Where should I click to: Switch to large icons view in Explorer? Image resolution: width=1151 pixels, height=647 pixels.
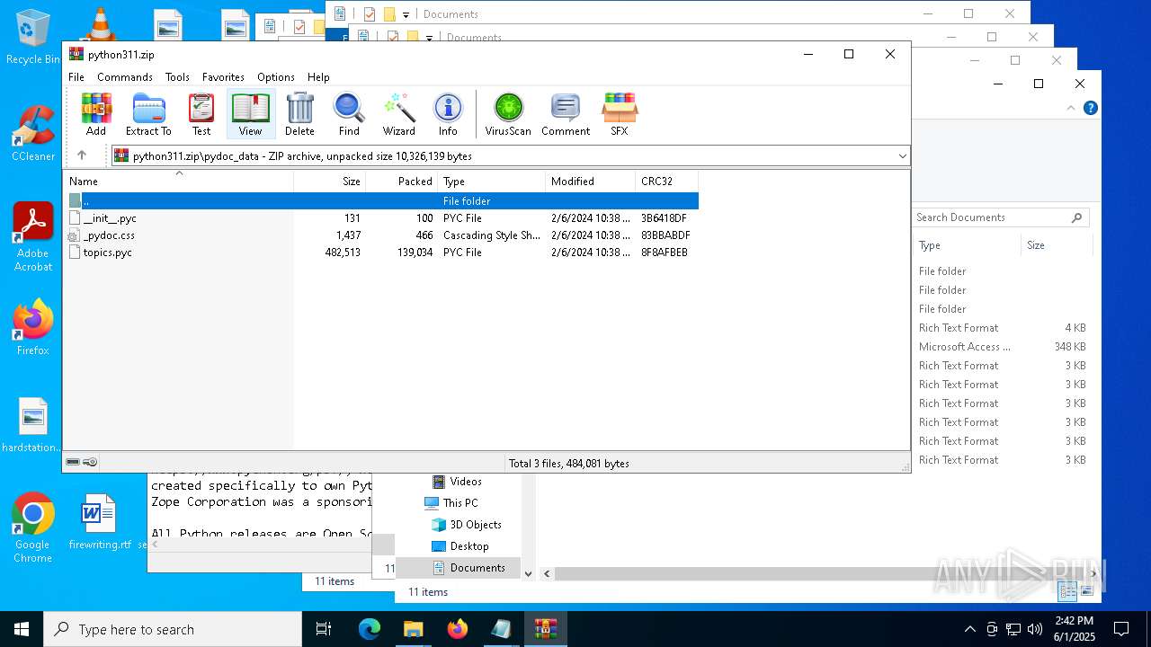pos(1088,590)
